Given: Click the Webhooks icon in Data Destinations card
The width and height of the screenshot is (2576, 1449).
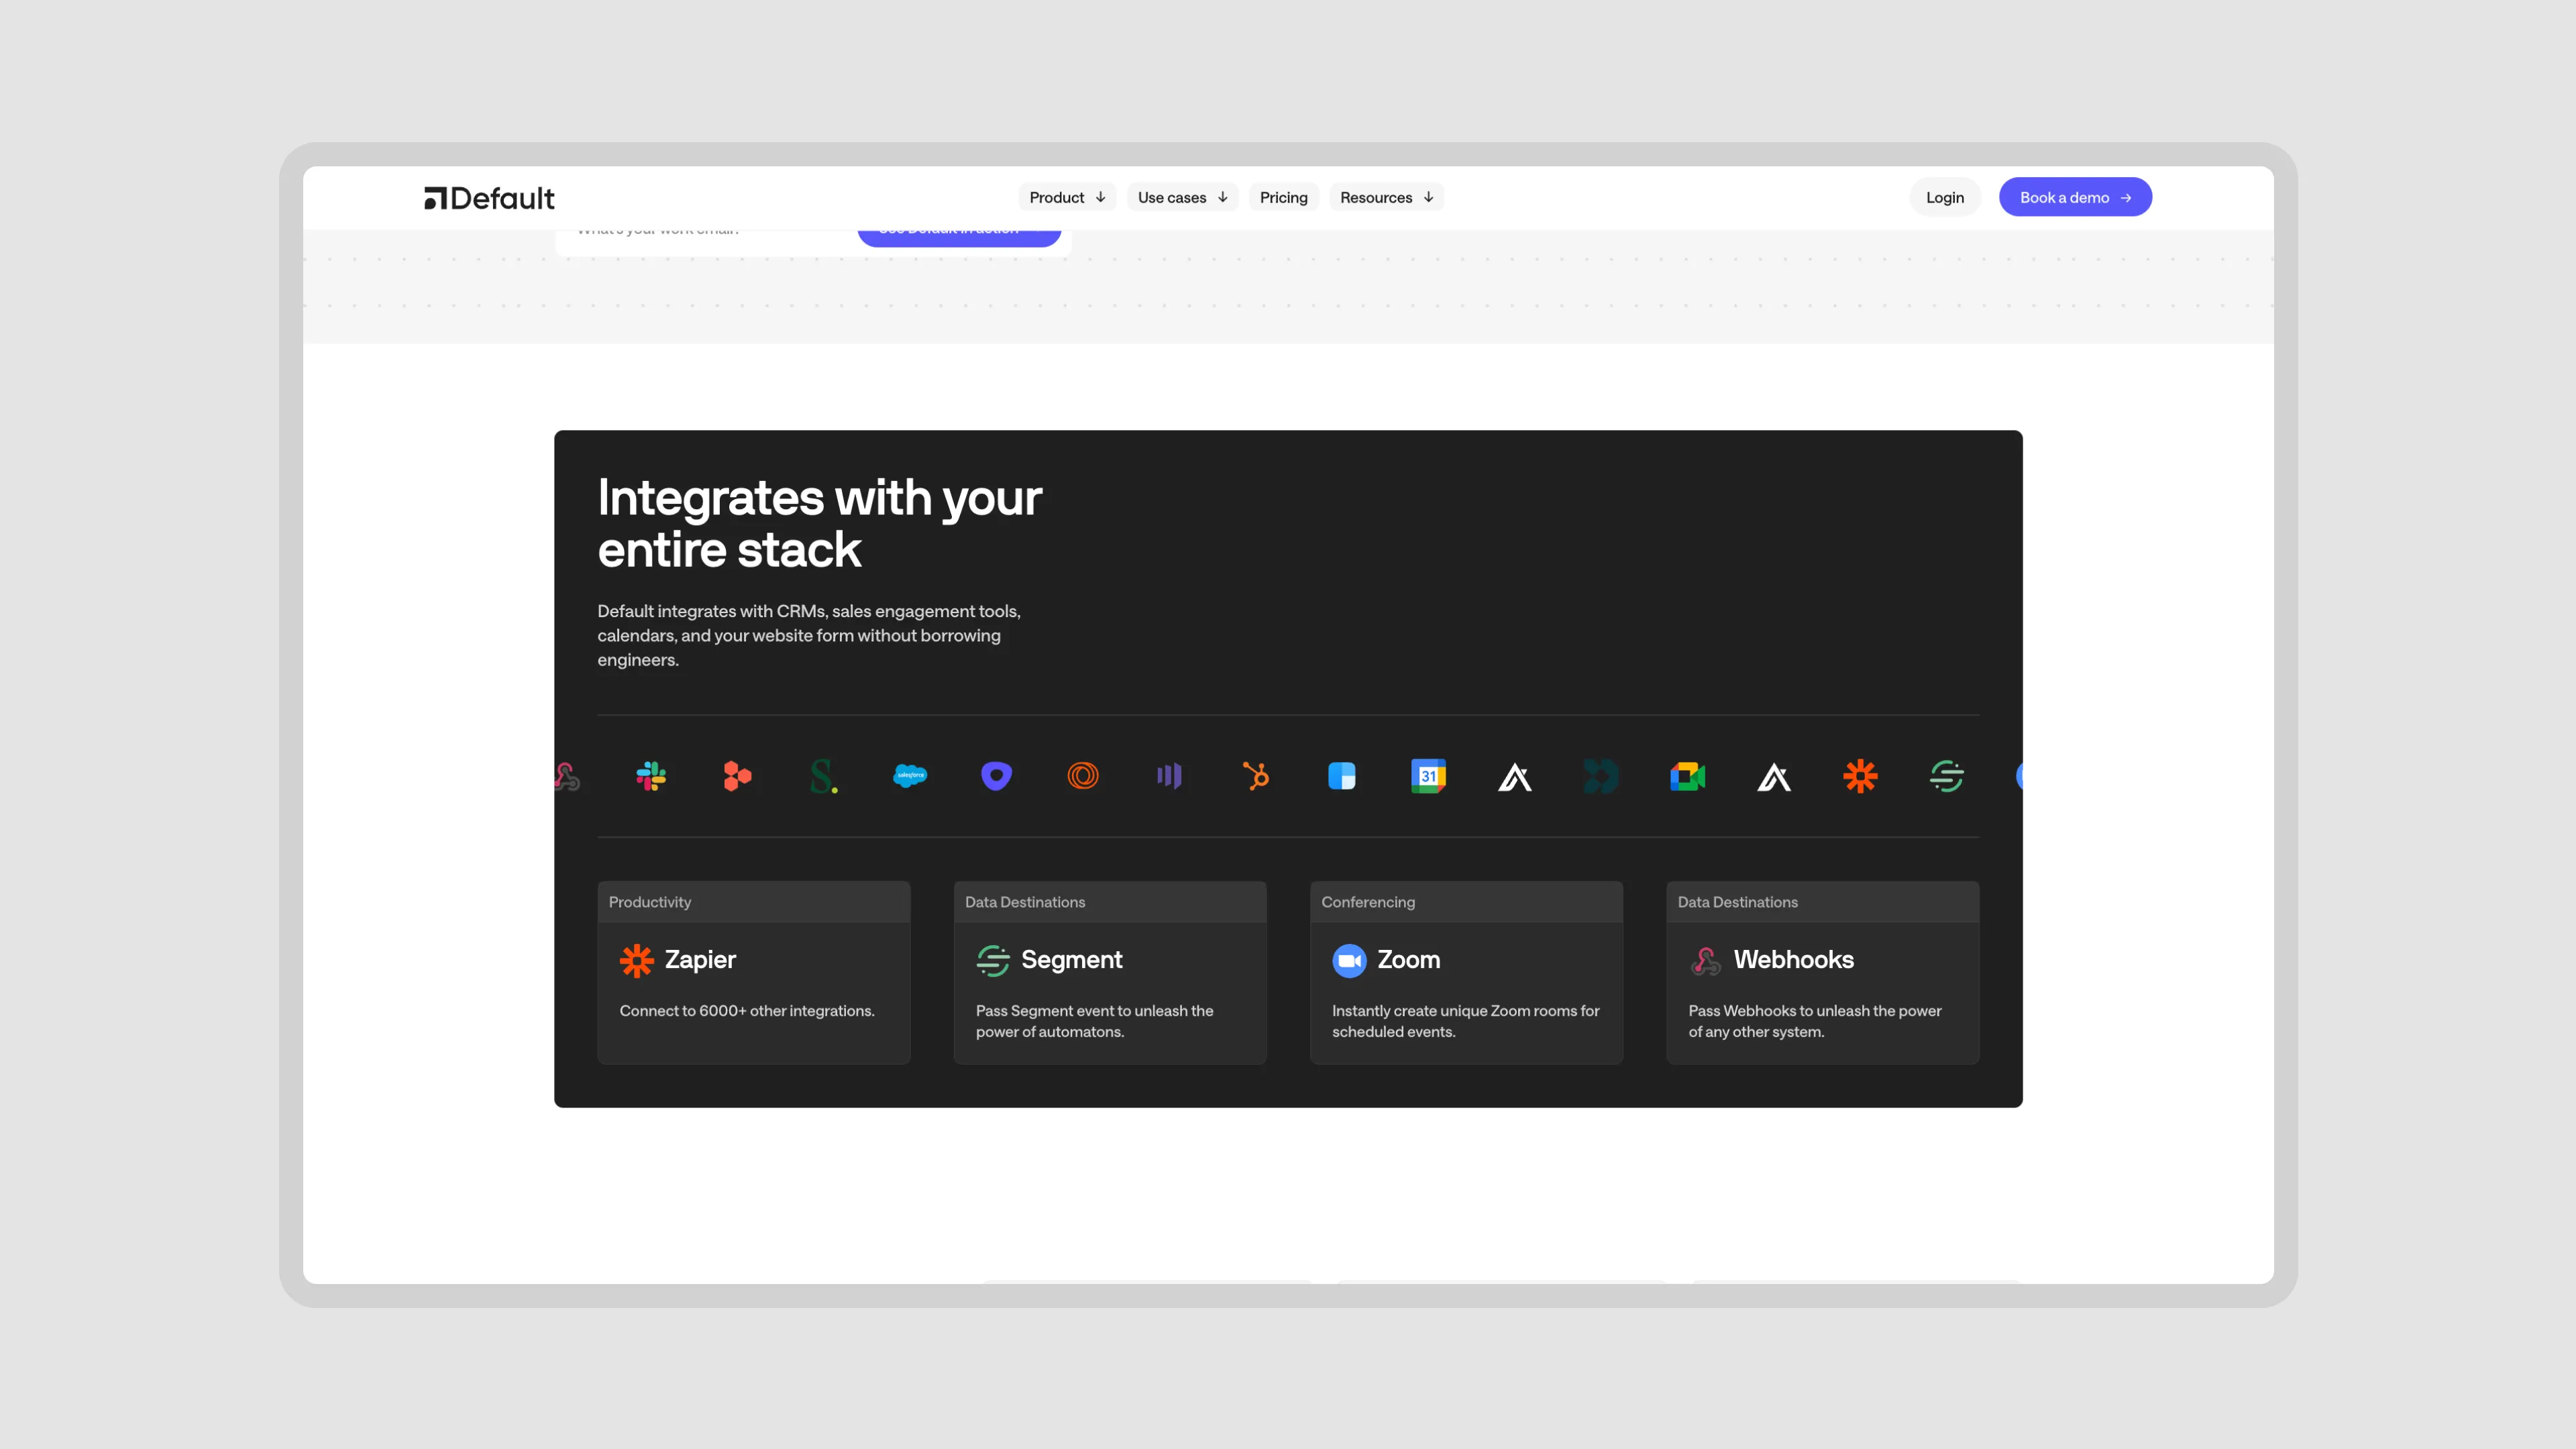Looking at the screenshot, I should pos(1705,960).
